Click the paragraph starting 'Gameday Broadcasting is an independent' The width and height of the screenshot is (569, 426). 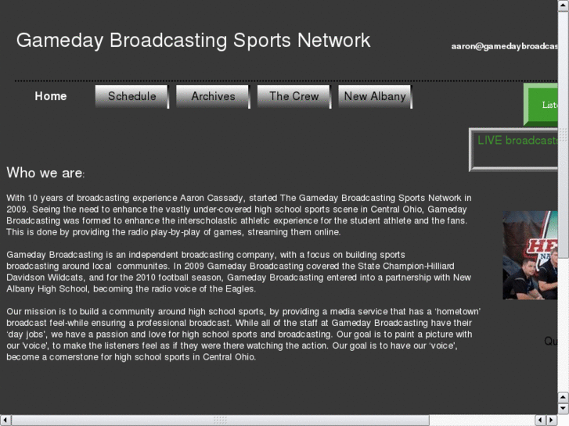click(x=239, y=271)
